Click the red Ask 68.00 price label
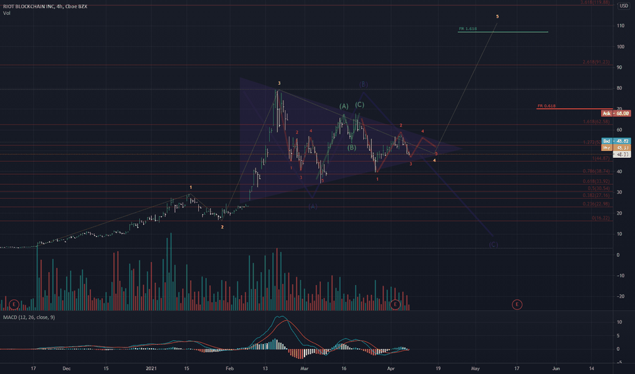The width and height of the screenshot is (635, 374). pos(616,114)
